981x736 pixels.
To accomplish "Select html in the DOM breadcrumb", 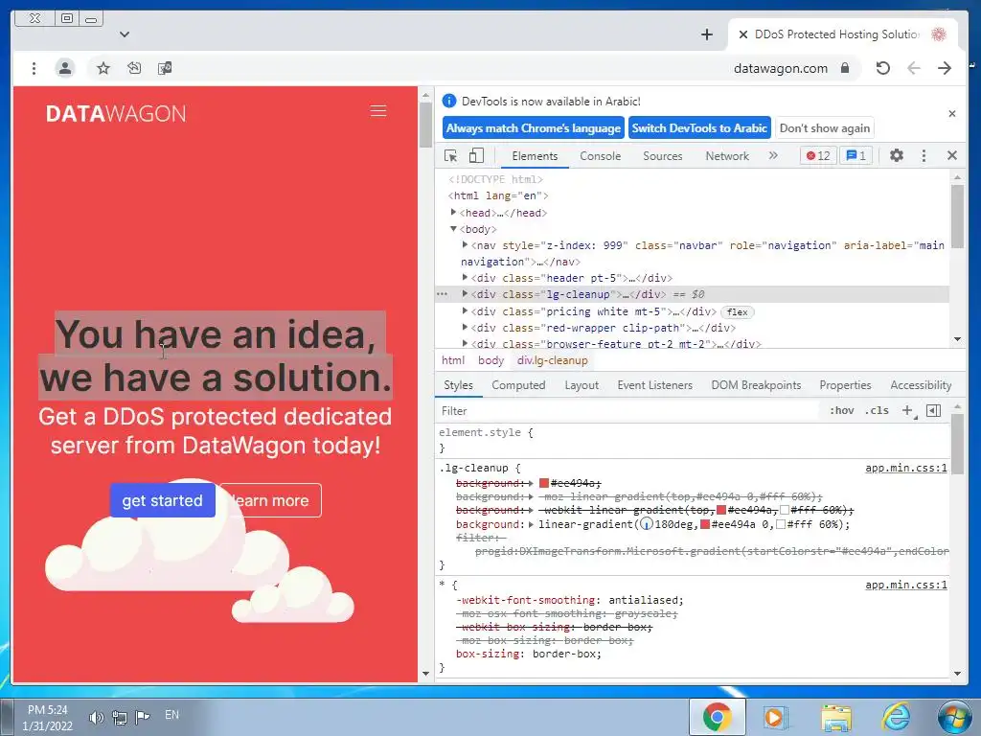I will pyautogui.click(x=453, y=360).
